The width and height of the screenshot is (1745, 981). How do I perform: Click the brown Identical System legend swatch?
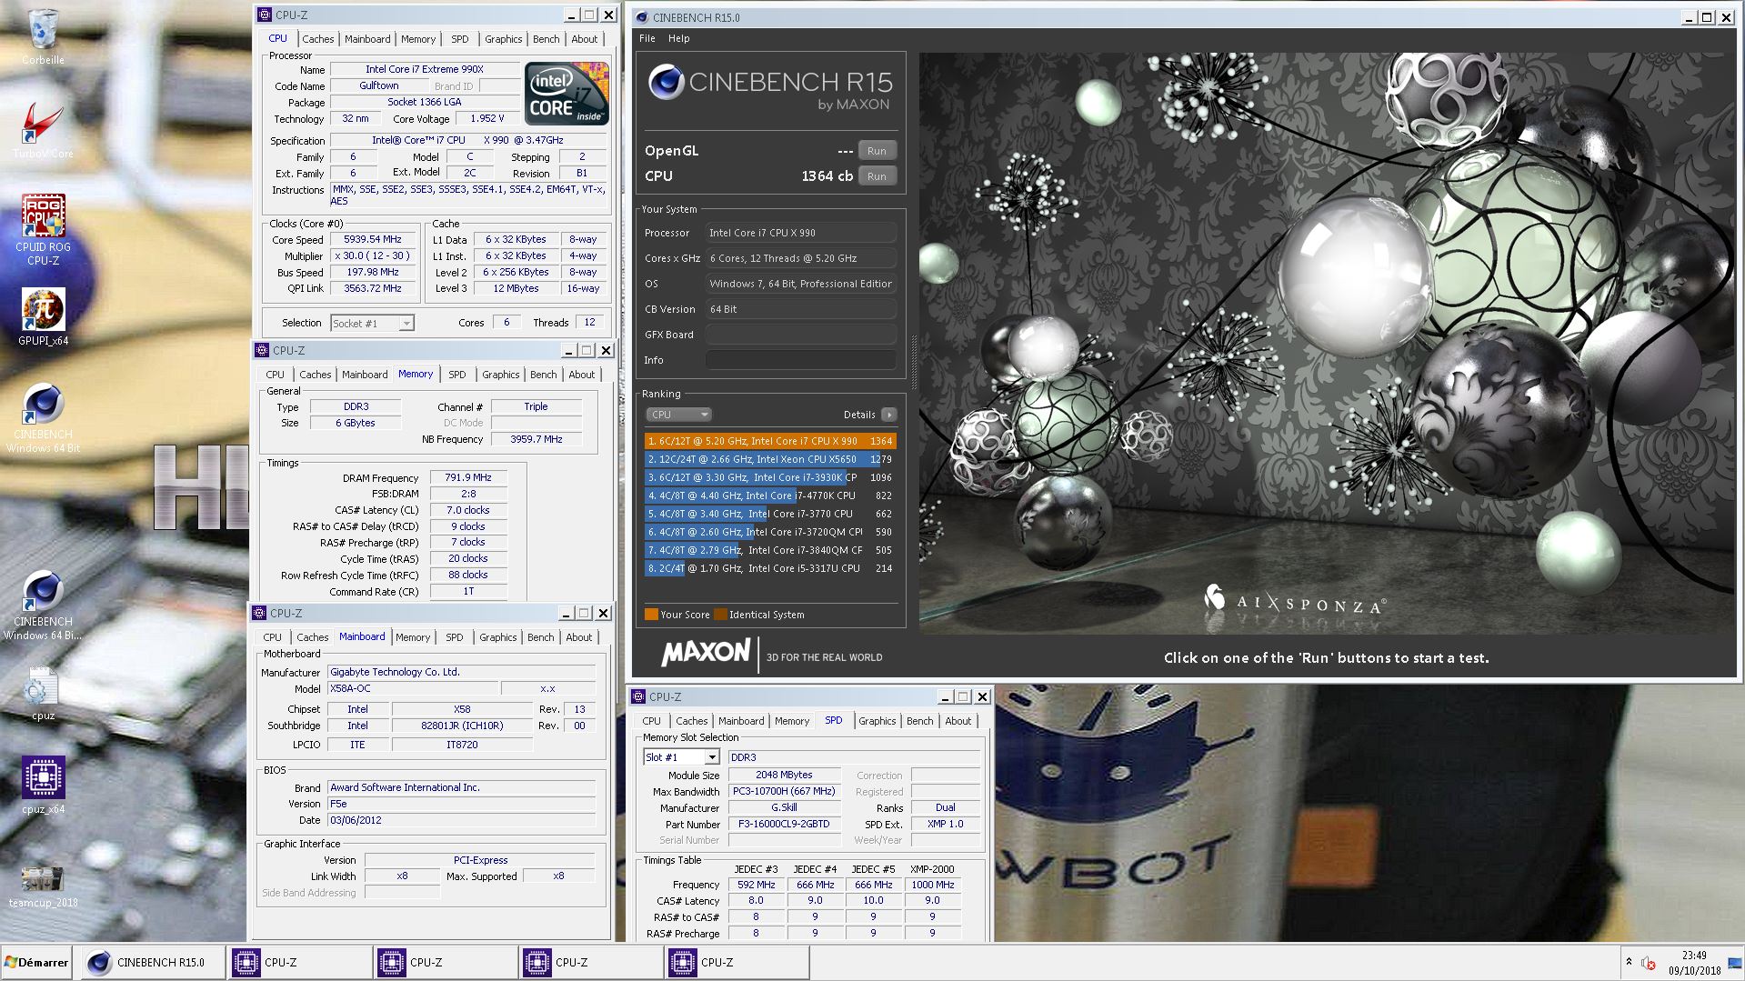(720, 615)
